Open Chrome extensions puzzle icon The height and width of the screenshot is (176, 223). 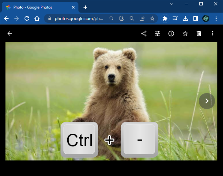165,18
